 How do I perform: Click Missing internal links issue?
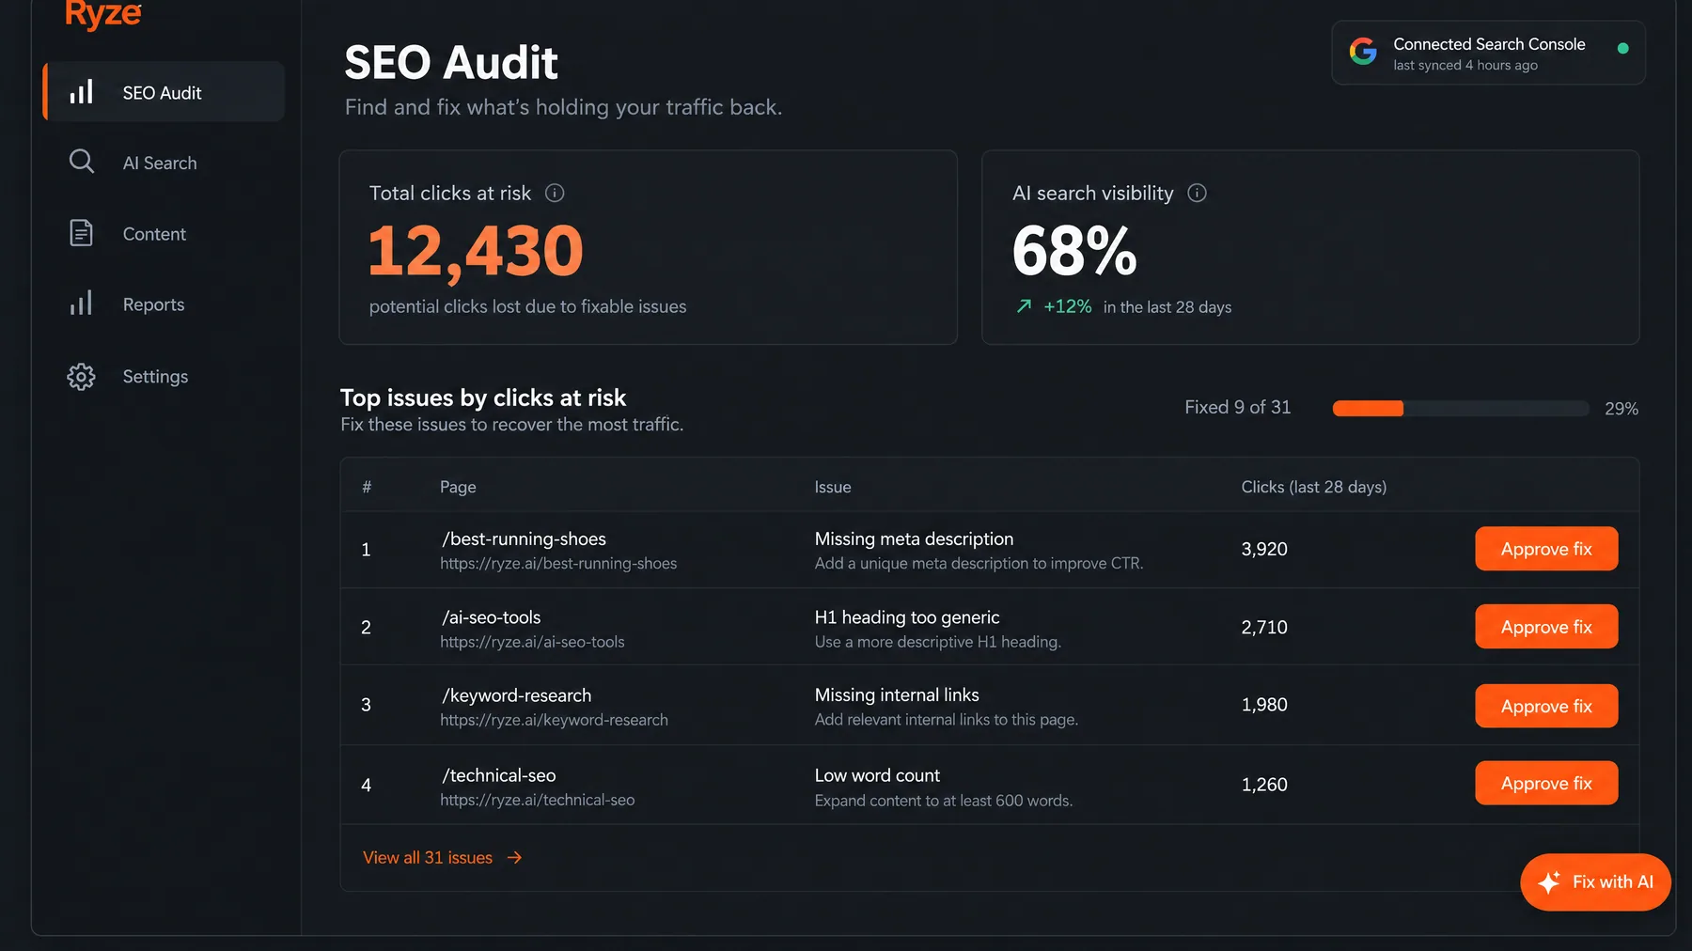tap(897, 694)
